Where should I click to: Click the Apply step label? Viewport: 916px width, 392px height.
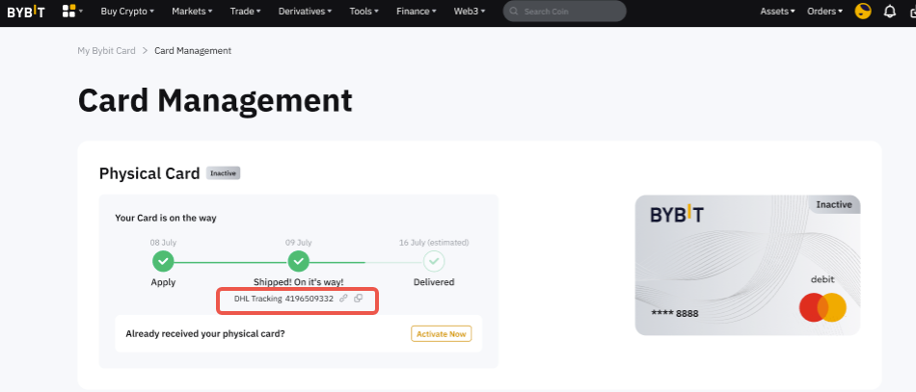[163, 282]
